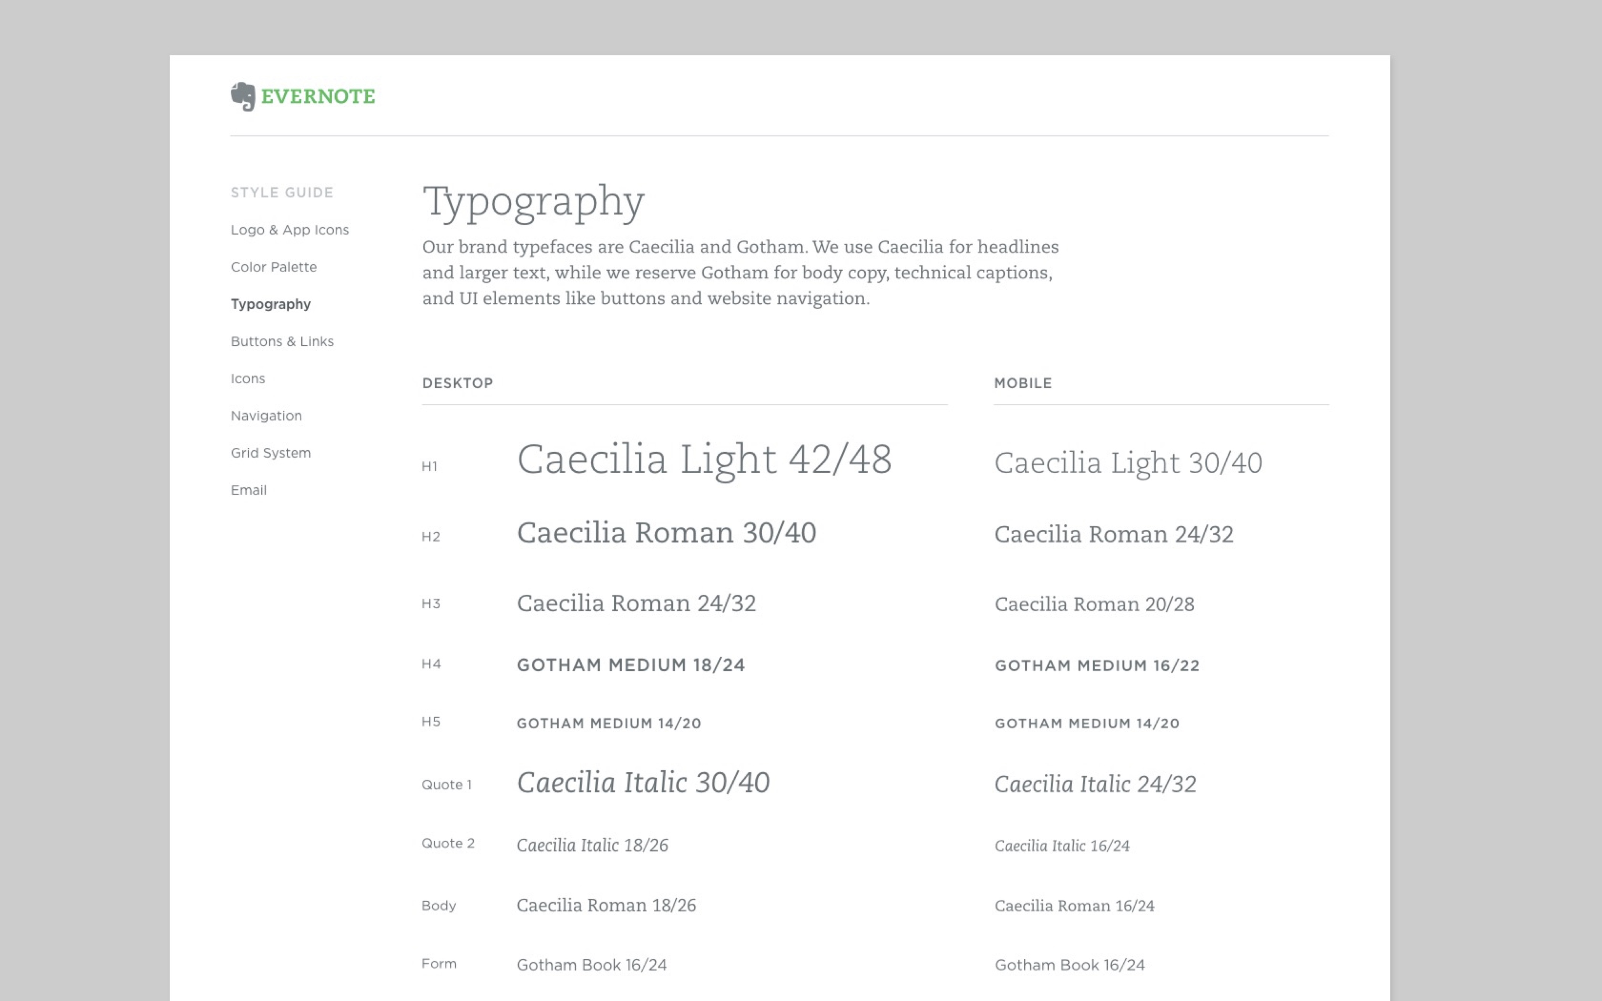This screenshot has width=1602, height=1001.
Task: Click the H5 row label
Action: coord(431,721)
